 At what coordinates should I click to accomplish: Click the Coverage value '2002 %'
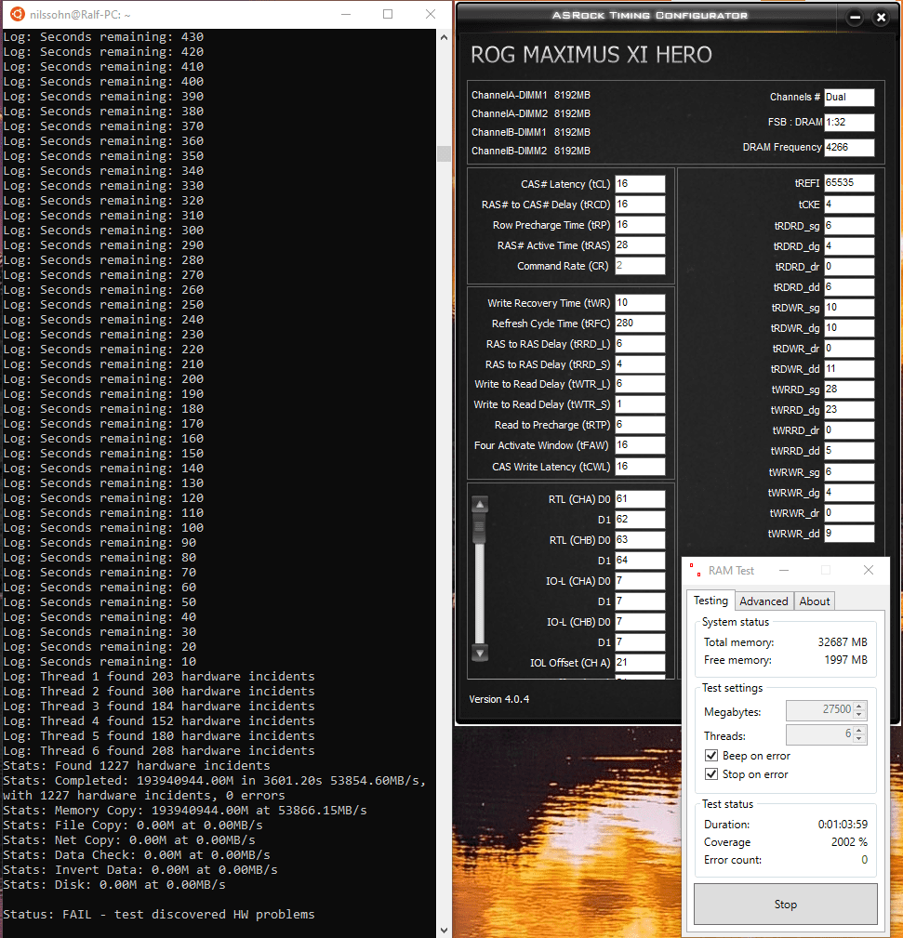[849, 842]
